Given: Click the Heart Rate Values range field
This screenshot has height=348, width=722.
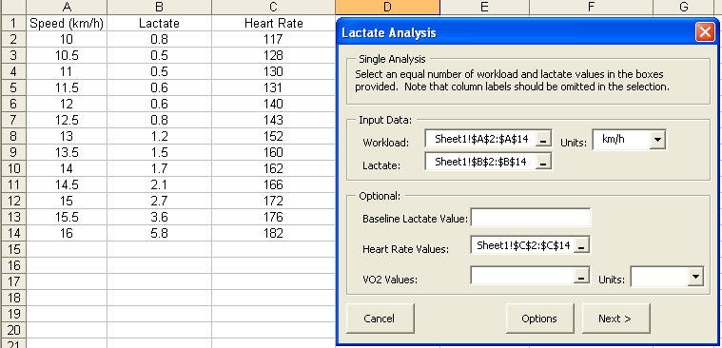Looking at the screenshot, I should [523, 245].
